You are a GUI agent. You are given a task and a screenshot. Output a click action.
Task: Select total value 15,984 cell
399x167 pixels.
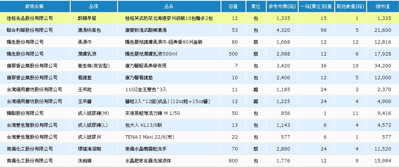383,160
